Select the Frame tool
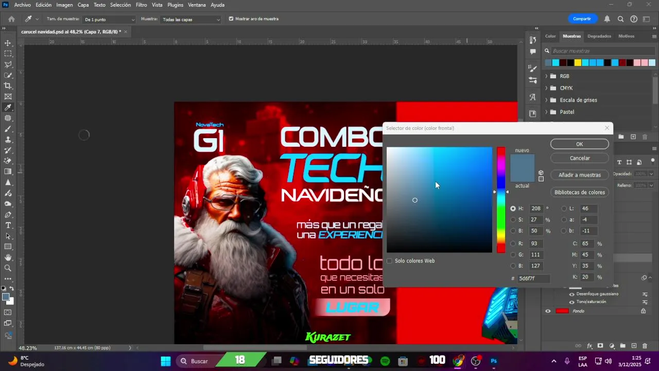 pyautogui.click(x=8, y=96)
